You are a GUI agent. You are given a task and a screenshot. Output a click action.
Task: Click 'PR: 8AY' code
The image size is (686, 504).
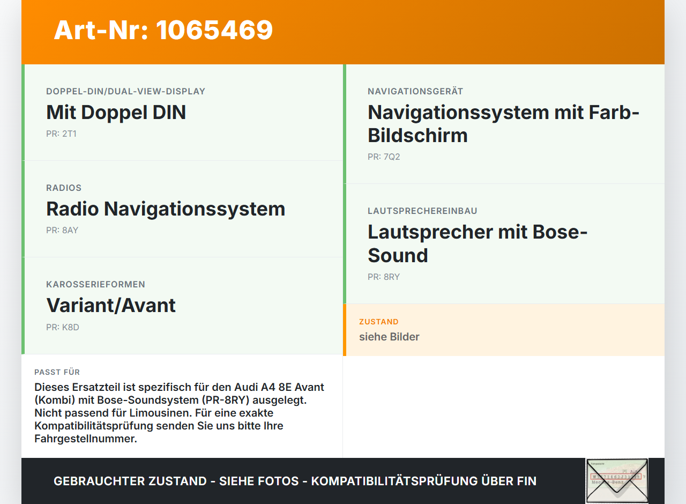62,231
